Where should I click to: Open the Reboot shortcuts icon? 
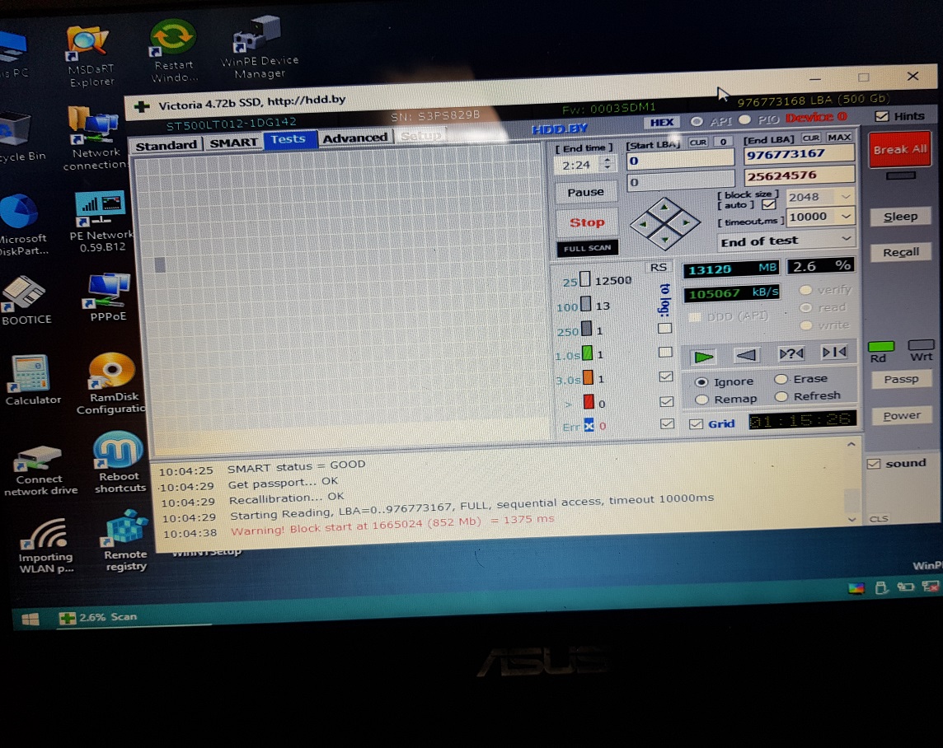(120, 463)
